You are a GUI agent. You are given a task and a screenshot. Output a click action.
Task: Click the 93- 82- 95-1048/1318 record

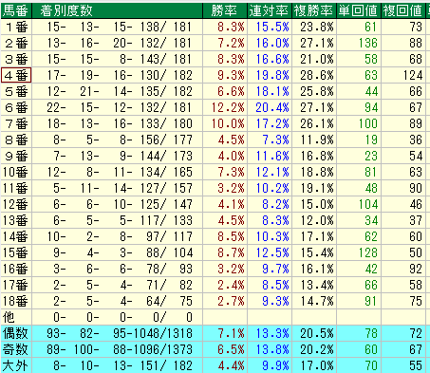(120, 334)
